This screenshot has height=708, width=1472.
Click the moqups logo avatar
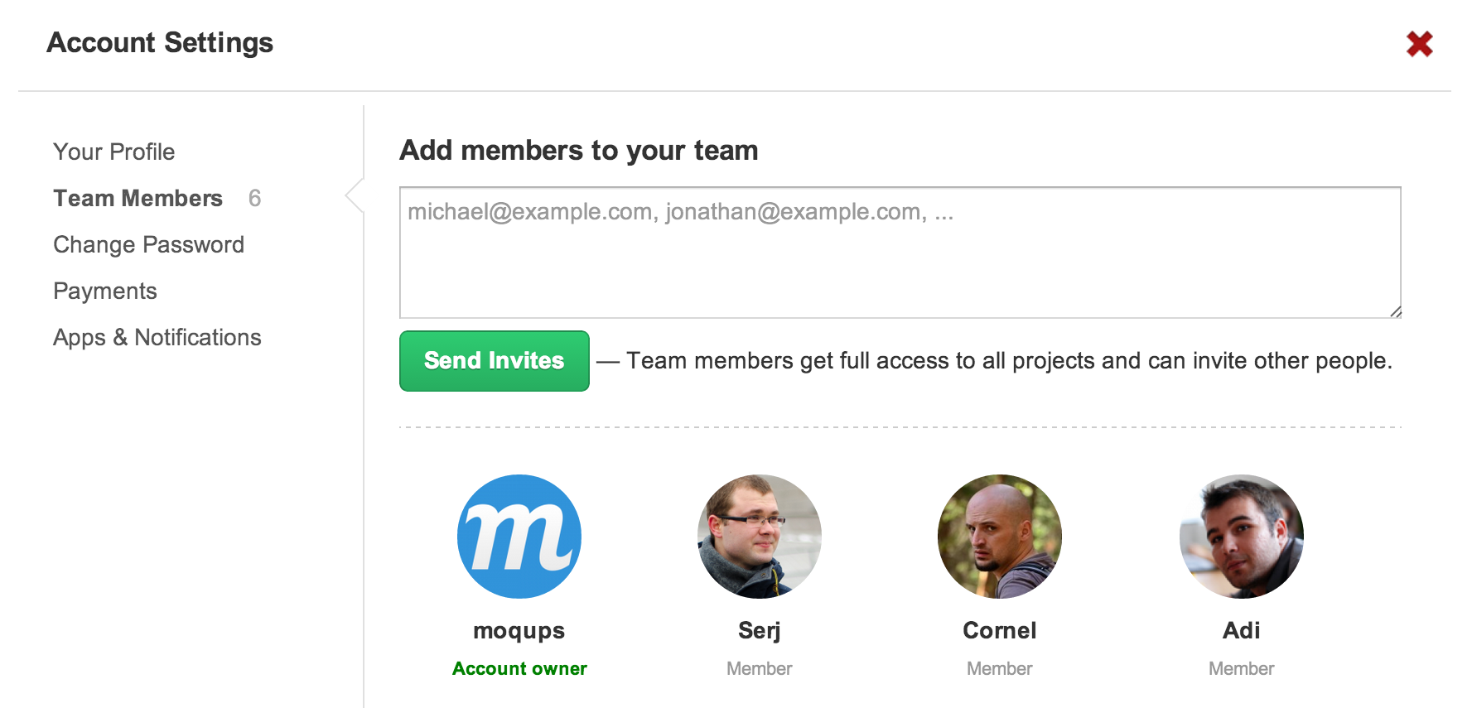519,537
